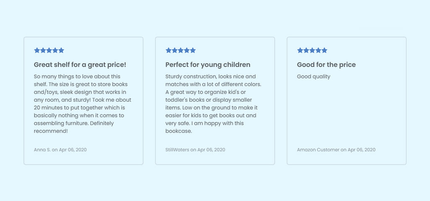Open 'Perfect for young children' review title
Viewport: 430px width, 201px height.
[x=208, y=65]
